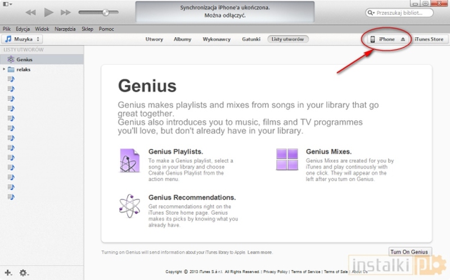
Task: Open the Plik menu
Action: click(7, 29)
